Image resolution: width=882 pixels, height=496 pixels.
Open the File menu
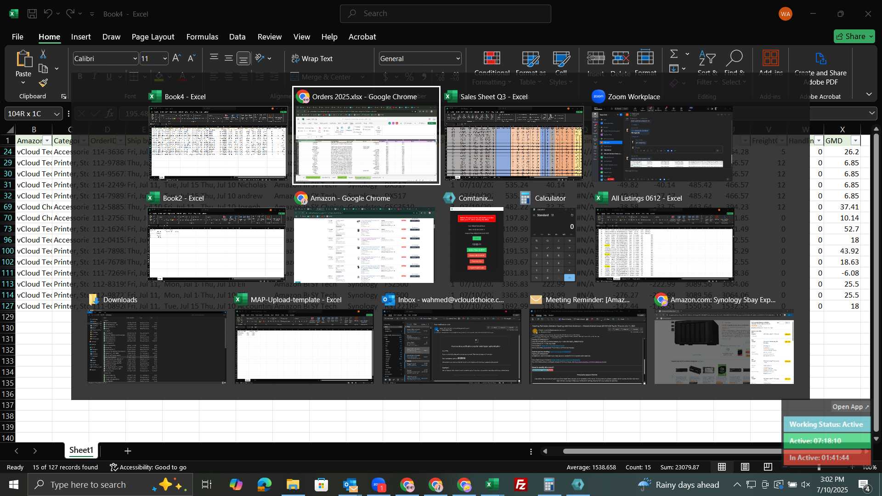click(17, 37)
